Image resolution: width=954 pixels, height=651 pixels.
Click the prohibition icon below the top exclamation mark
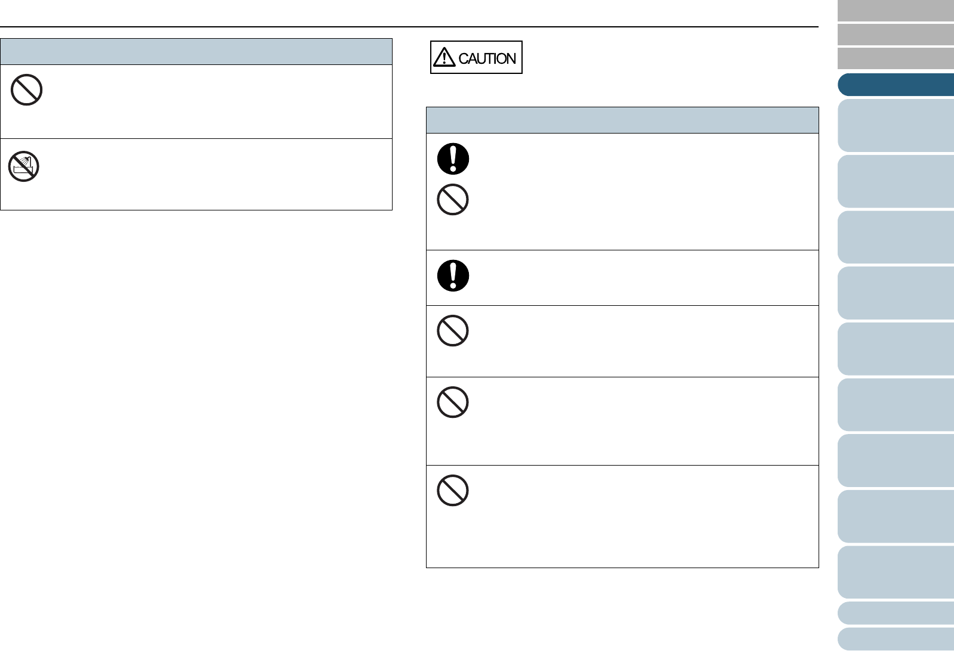[453, 200]
